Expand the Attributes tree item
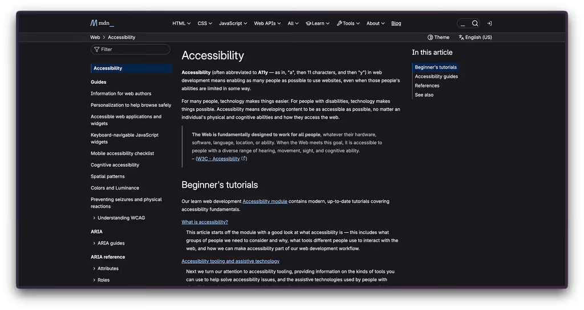This screenshot has height=310, width=584. tap(94, 268)
